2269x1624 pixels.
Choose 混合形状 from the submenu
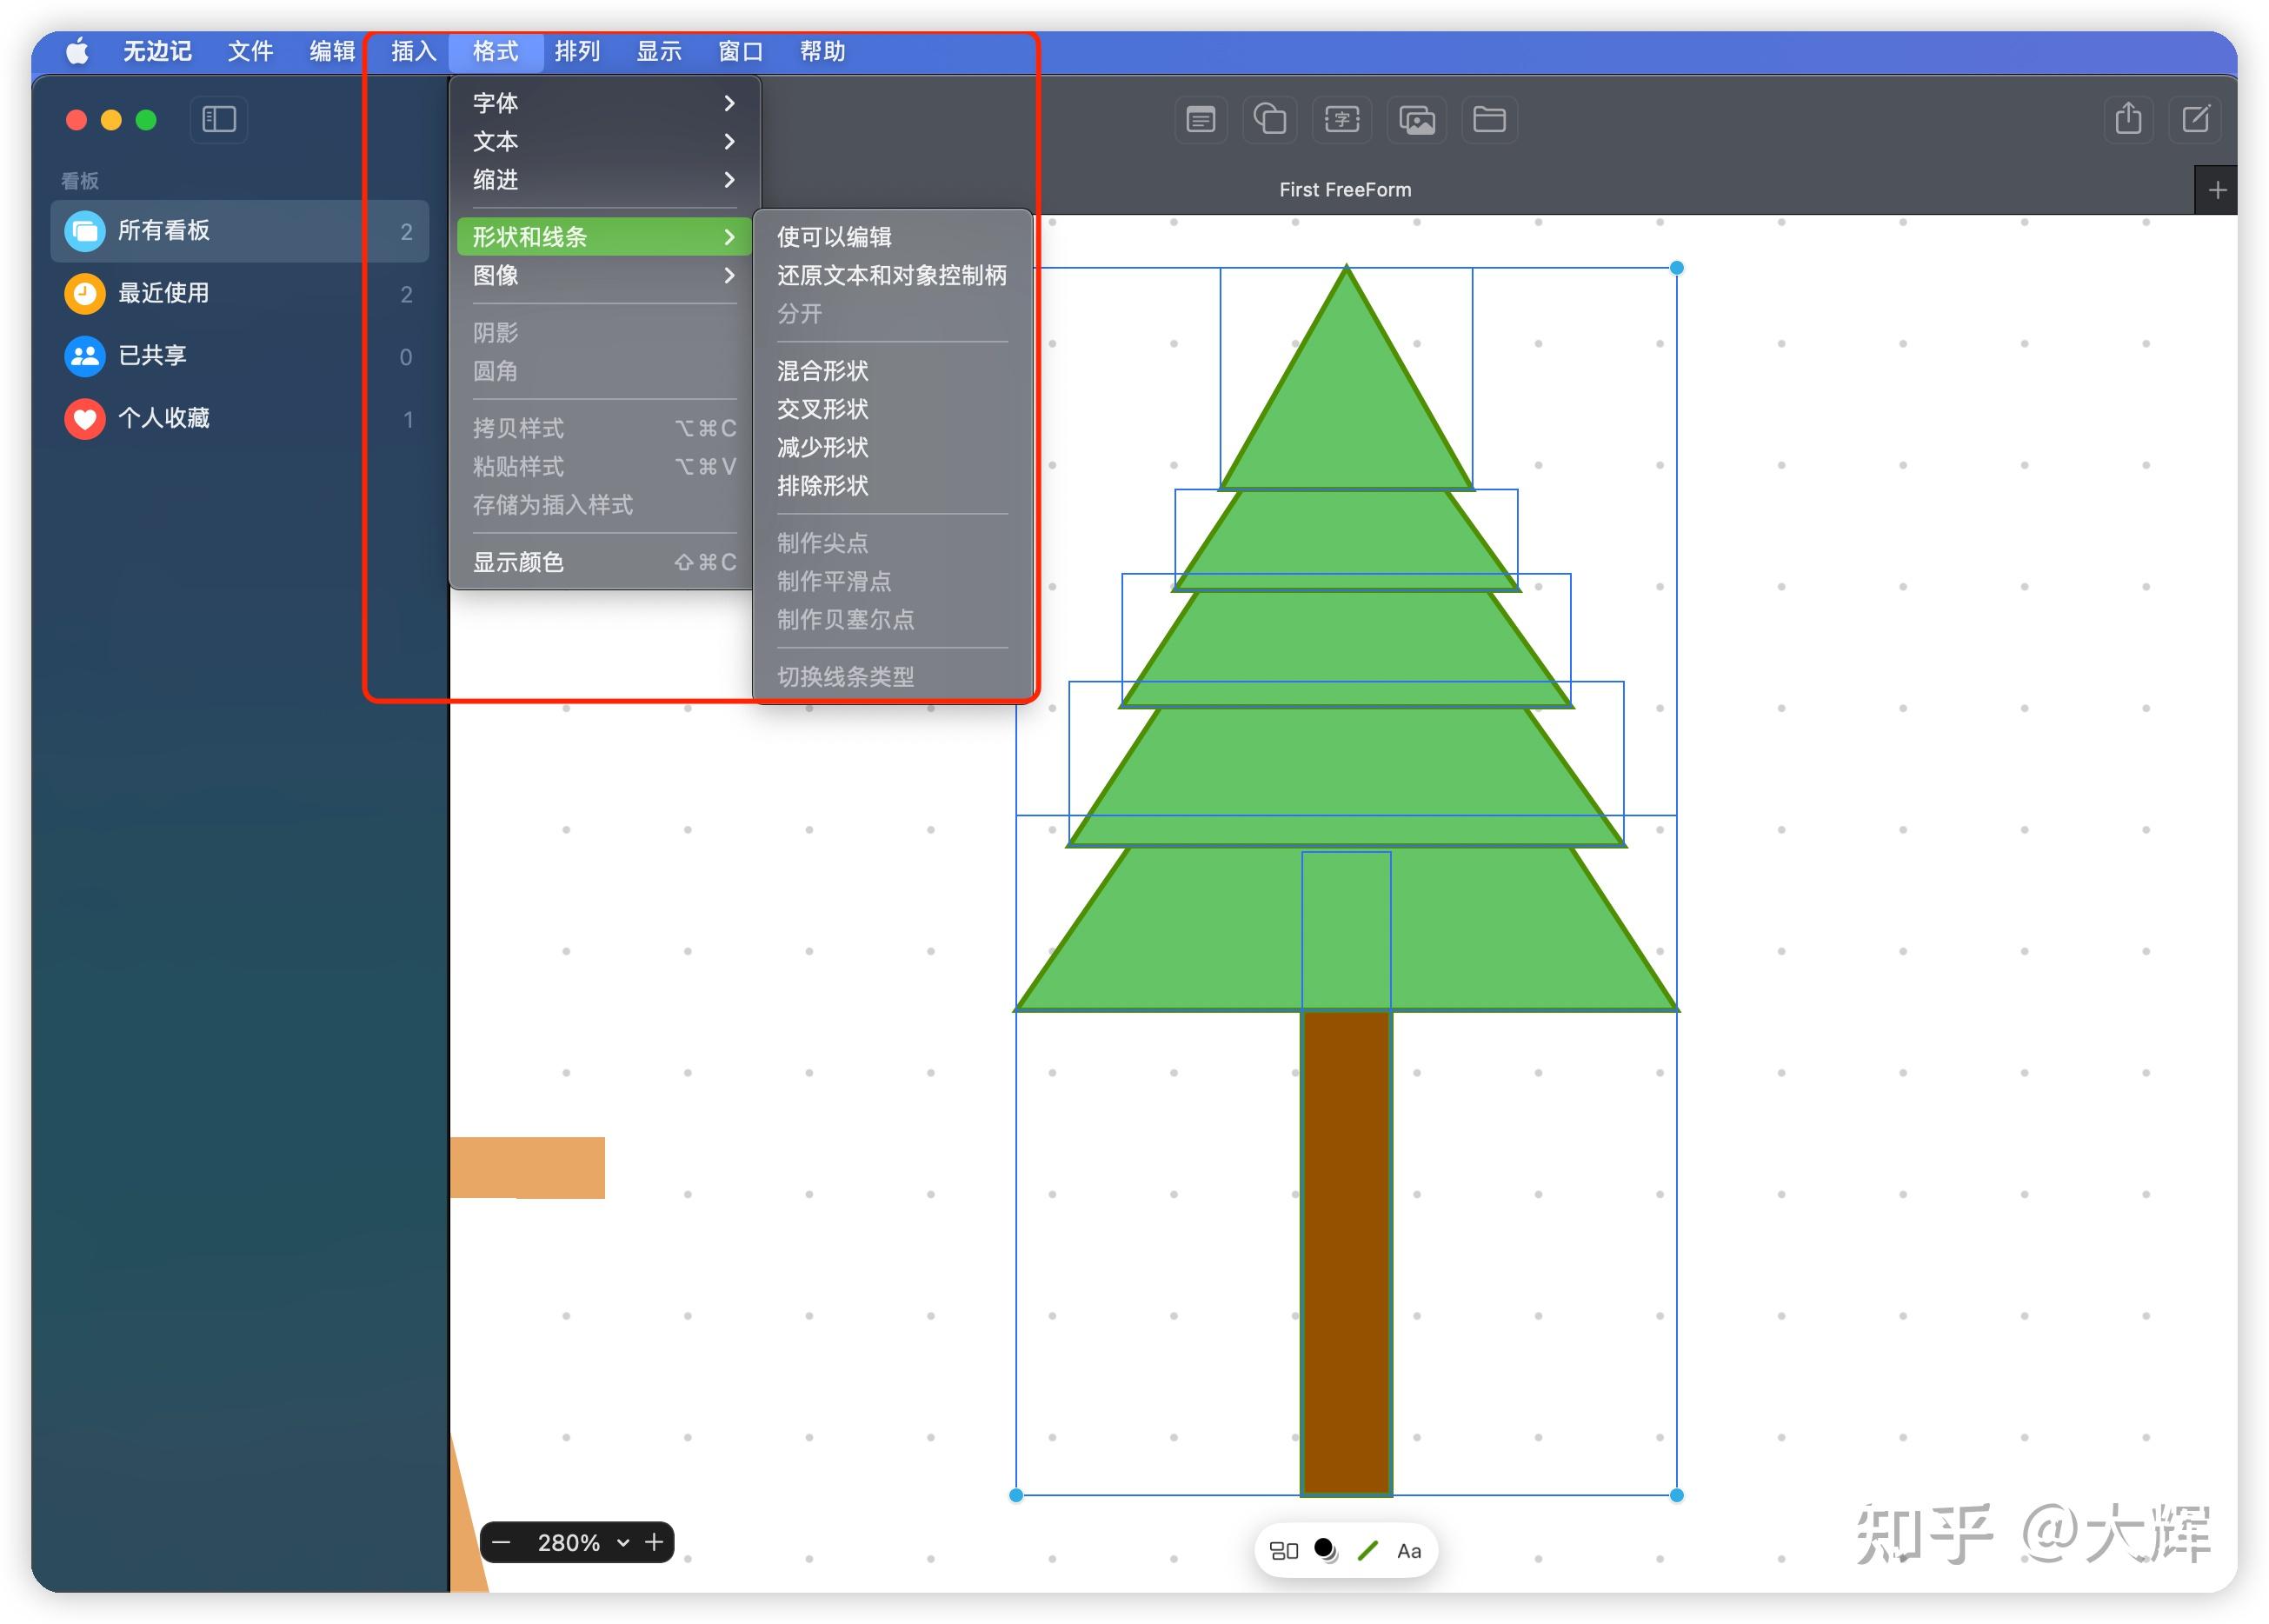coord(822,371)
